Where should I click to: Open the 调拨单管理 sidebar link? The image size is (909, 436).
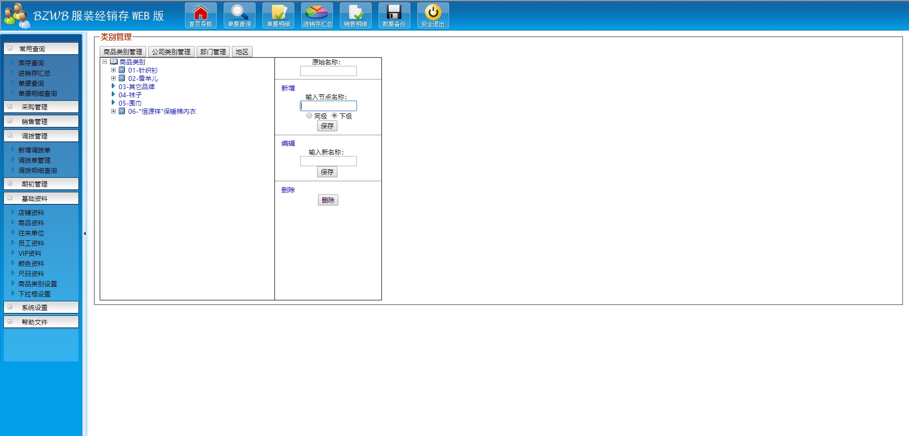(34, 160)
